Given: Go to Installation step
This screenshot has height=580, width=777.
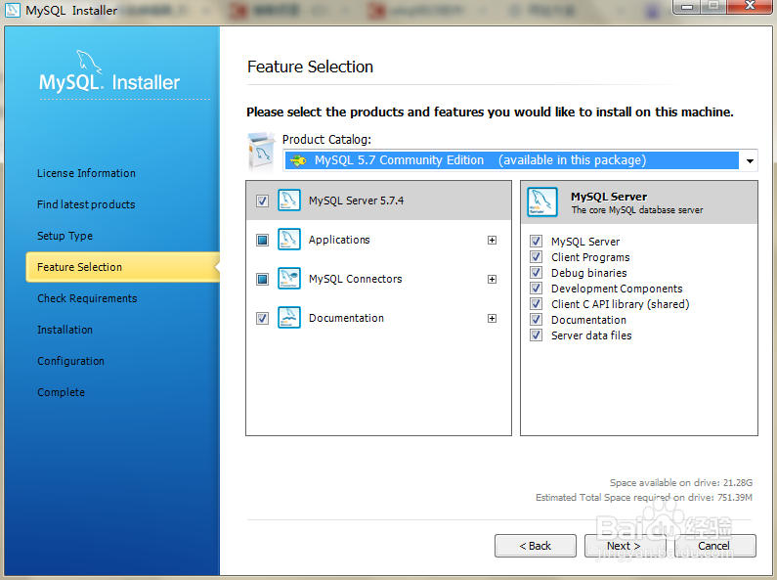Looking at the screenshot, I should [x=65, y=330].
